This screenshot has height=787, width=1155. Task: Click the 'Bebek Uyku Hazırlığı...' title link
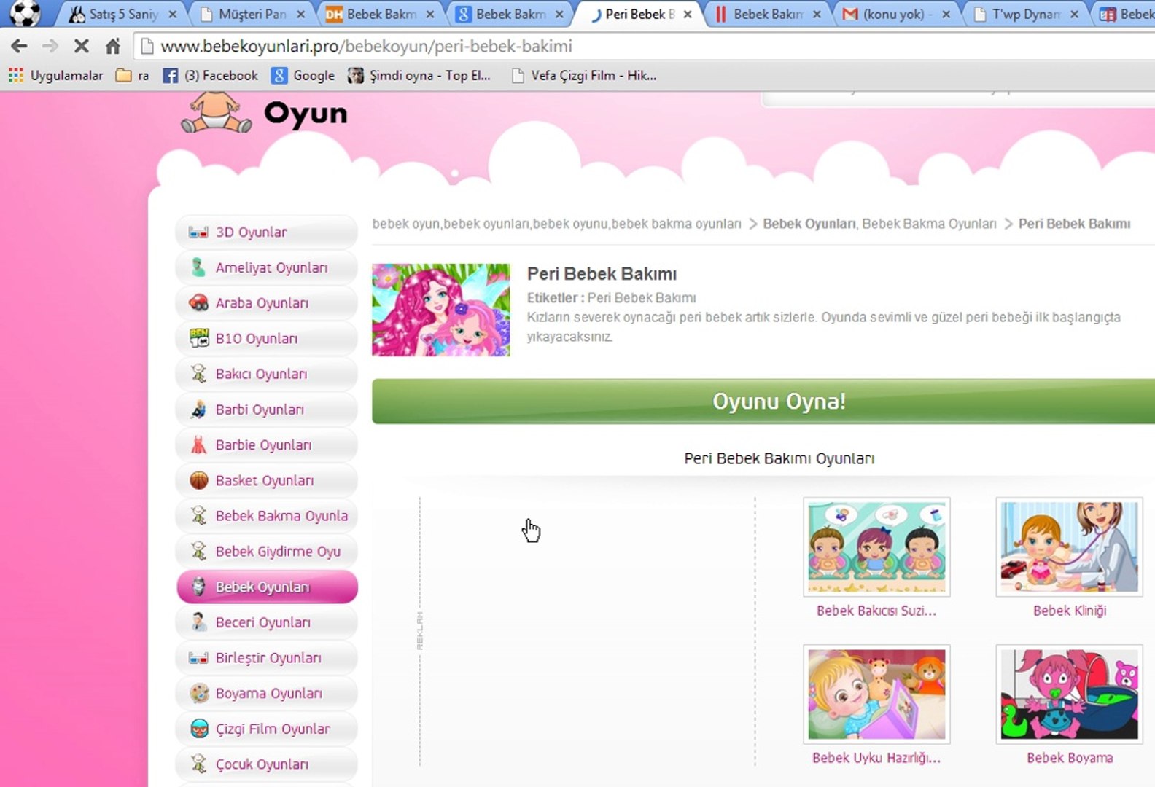tap(876, 758)
